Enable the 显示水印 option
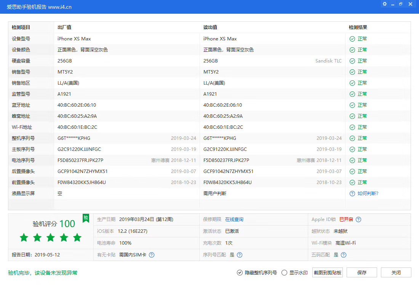This screenshot has height=285, width=419. coord(284,273)
